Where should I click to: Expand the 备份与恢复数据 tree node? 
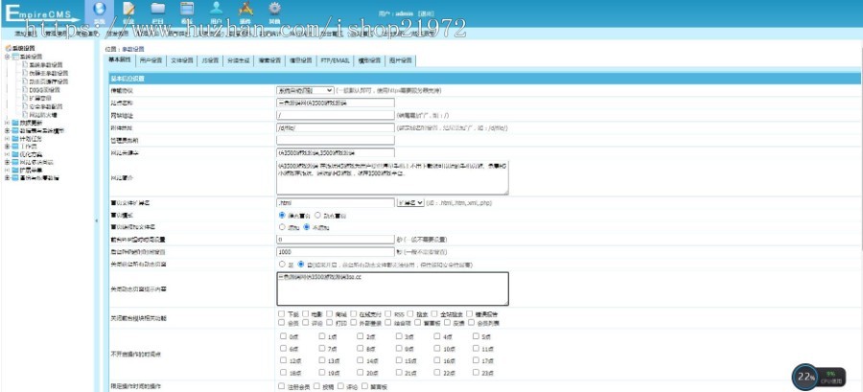[7, 178]
